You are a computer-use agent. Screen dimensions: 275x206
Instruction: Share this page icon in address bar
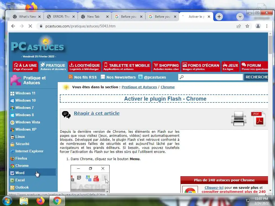tap(239, 26)
